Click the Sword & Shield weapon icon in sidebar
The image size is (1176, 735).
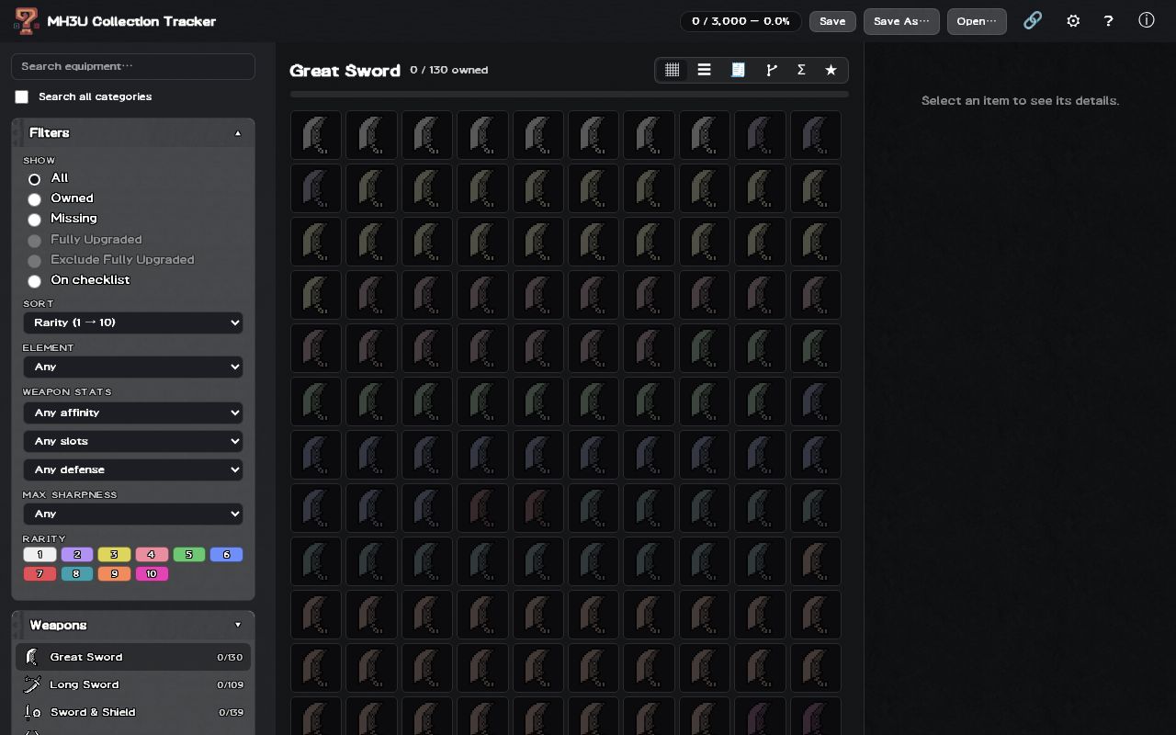point(32,712)
